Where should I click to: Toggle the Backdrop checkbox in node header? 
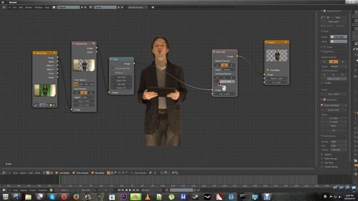click(x=92, y=173)
